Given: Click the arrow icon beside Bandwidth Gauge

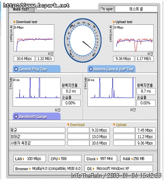Looking at the screenshot, I should [x=16, y=117].
